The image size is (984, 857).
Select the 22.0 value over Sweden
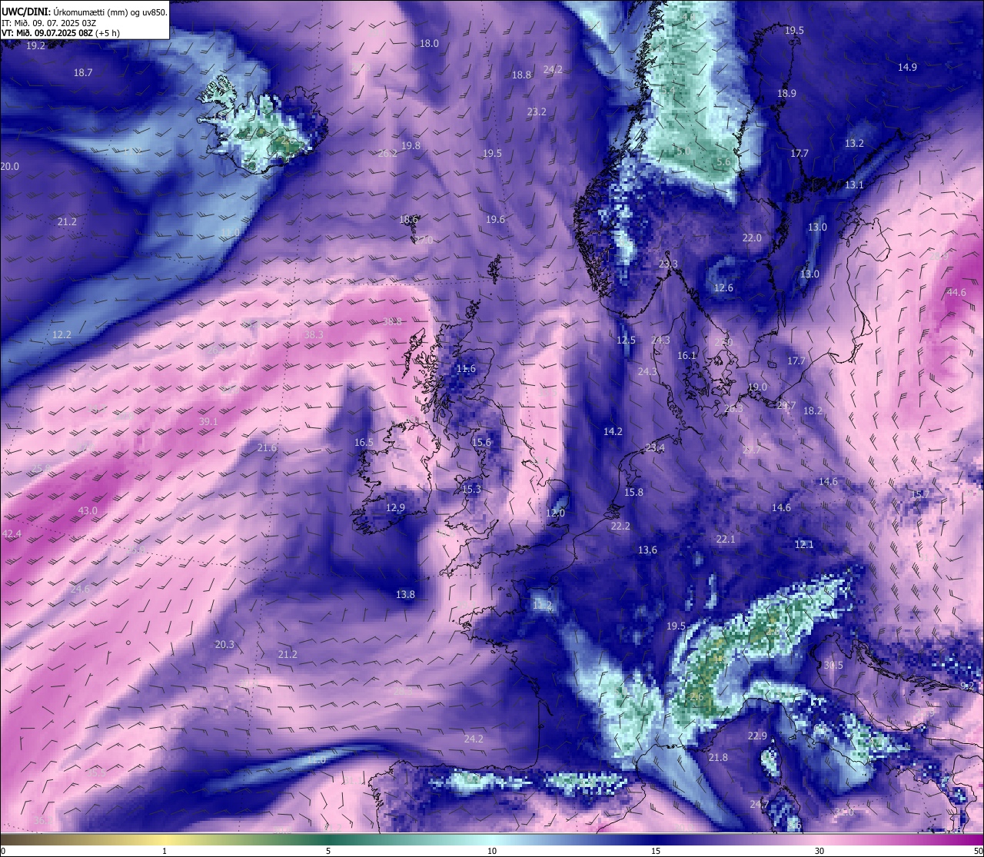coord(752,238)
